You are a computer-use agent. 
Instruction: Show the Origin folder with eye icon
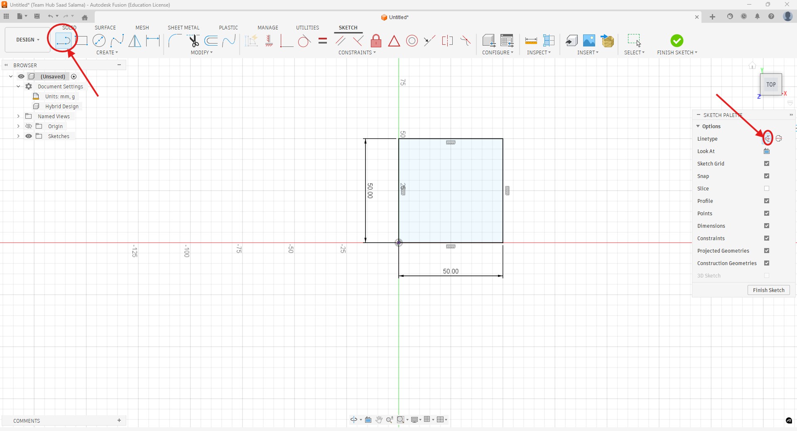[29, 126]
